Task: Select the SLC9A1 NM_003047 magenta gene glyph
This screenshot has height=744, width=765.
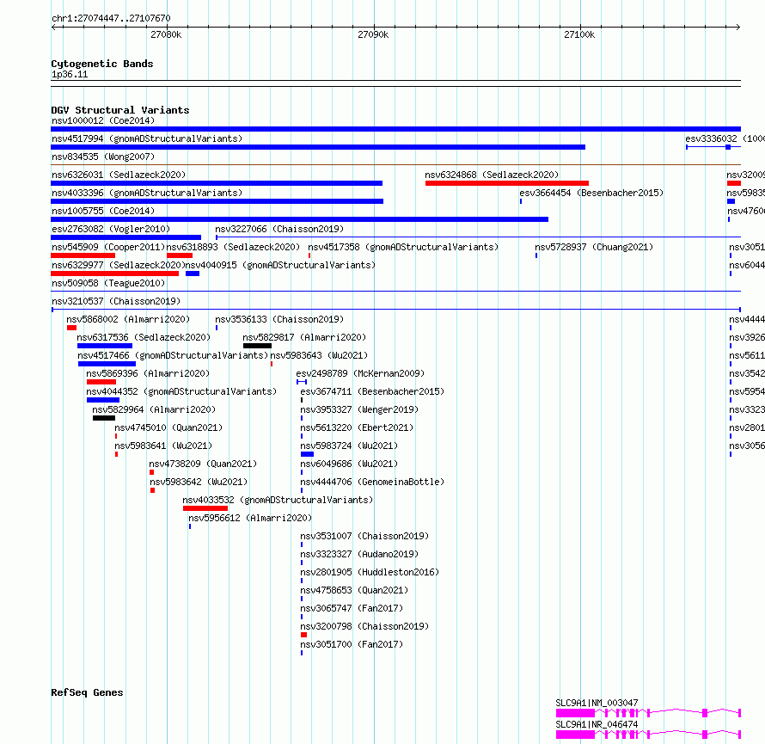Action: (648, 713)
